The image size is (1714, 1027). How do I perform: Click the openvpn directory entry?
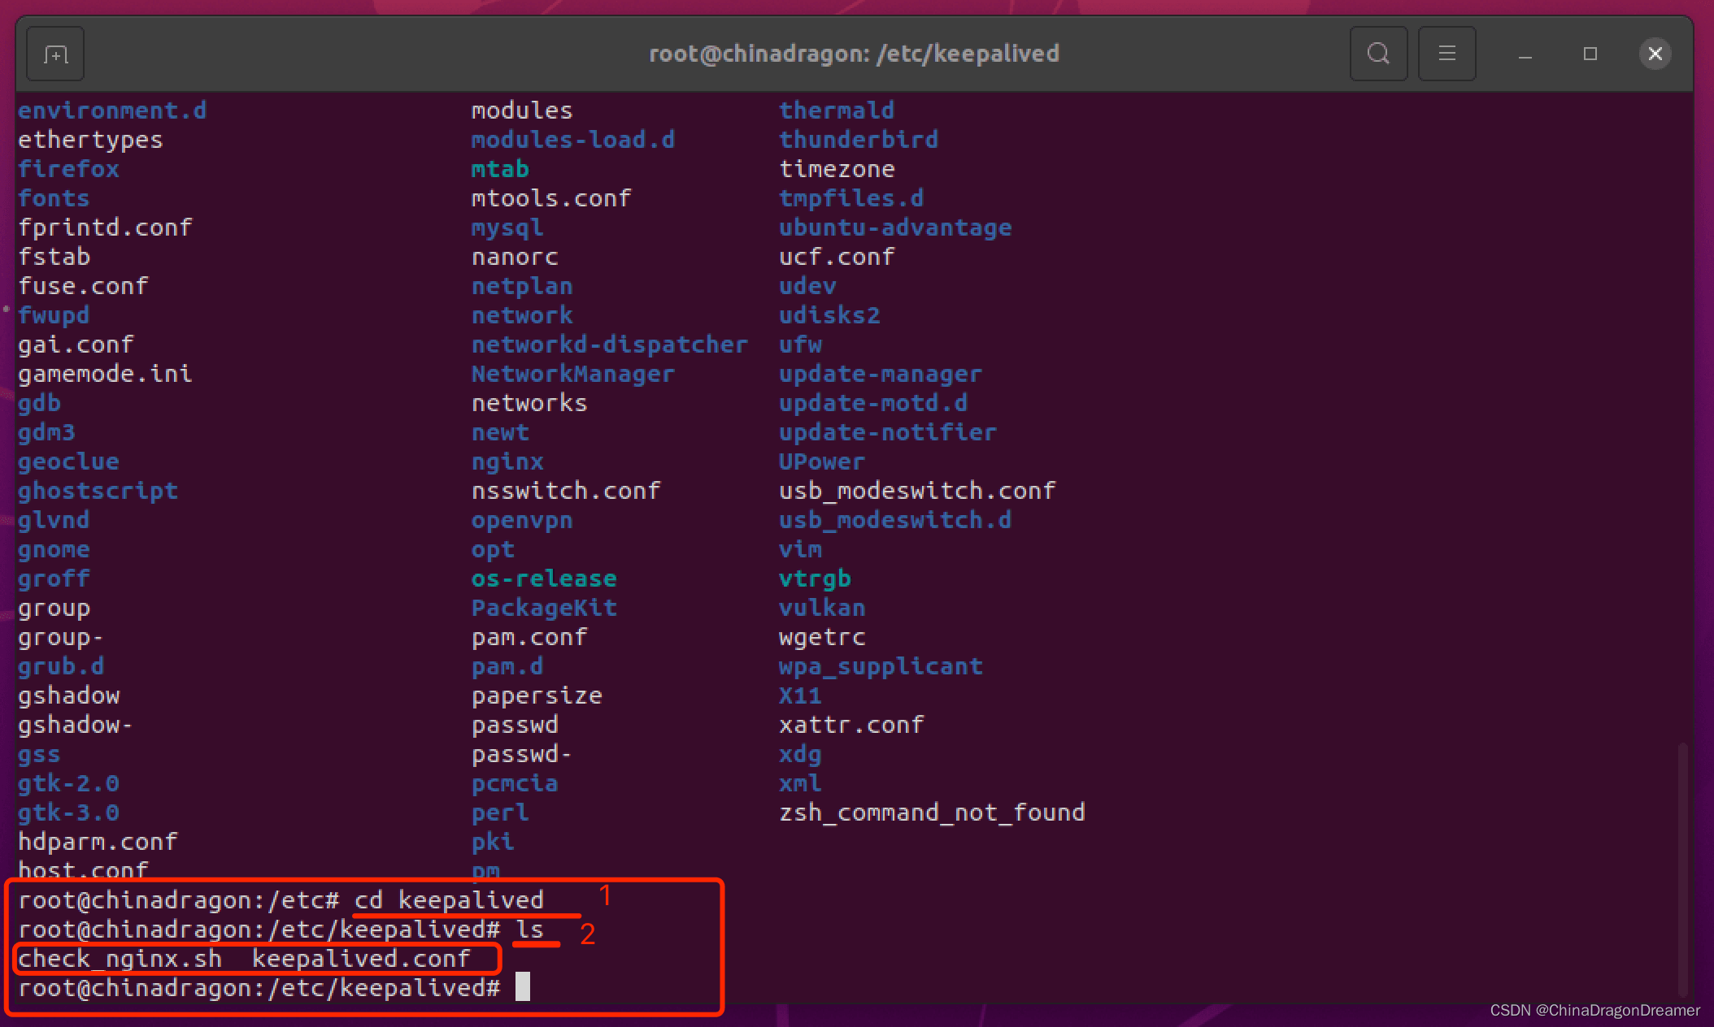tap(522, 520)
